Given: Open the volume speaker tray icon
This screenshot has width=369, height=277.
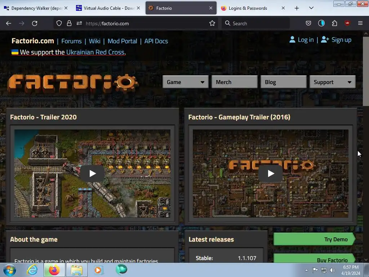Looking at the screenshot, I should pos(332,270).
